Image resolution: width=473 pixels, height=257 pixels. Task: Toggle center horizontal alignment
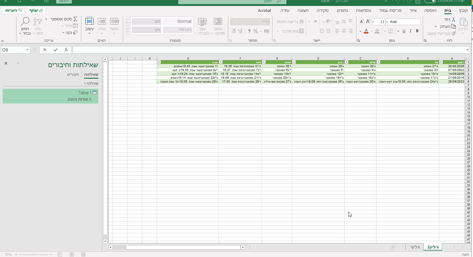(344, 31)
